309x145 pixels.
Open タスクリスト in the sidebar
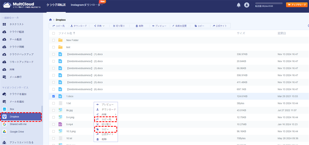(x=17, y=24)
